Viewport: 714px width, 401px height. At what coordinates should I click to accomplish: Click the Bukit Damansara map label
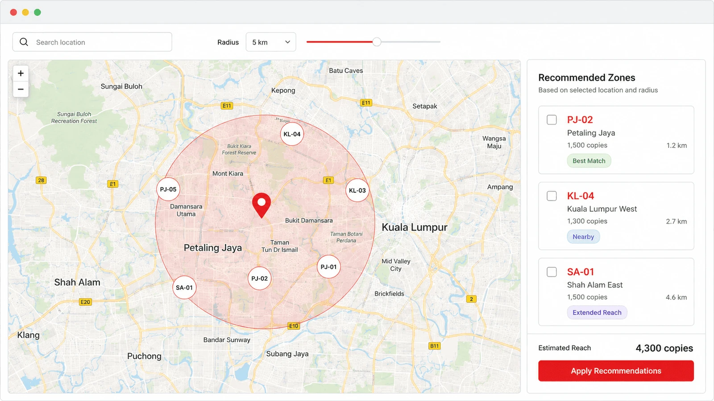tap(309, 220)
